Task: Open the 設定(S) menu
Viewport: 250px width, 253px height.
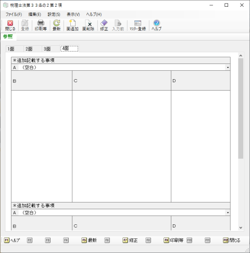Action: click(54, 15)
